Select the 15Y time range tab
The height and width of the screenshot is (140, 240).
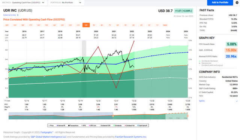[x=46, y=25]
